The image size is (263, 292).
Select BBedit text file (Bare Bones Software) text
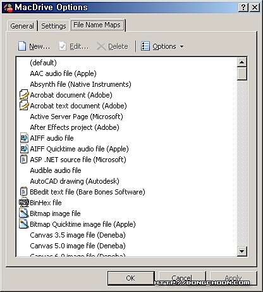pyautogui.click(x=87, y=192)
